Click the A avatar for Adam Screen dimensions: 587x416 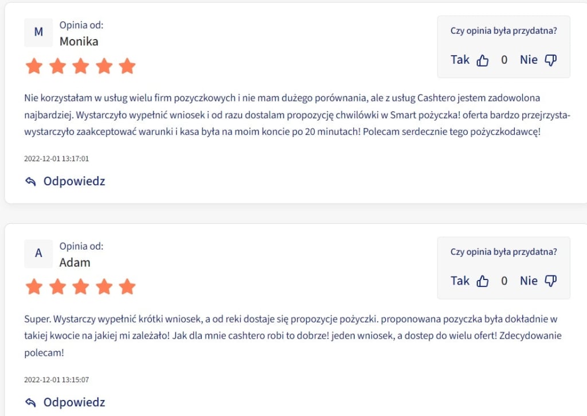(x=38, y=254)
